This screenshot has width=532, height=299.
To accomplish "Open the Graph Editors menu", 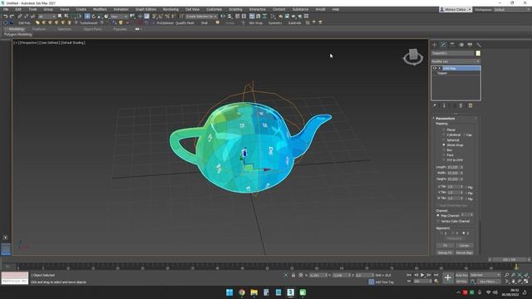I will click(145, 9).
